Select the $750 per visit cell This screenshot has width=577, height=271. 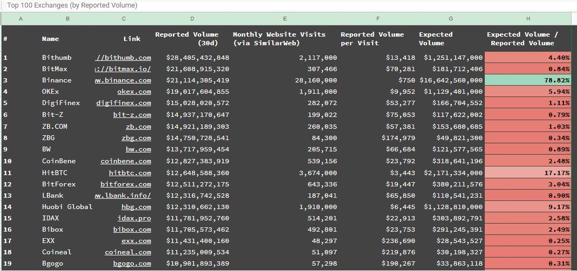pos(378,80)
